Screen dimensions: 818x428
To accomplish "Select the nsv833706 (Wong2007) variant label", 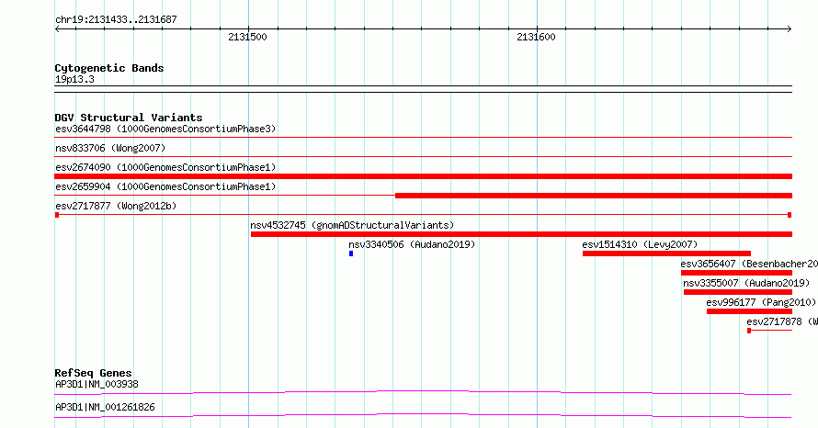I will pyautogui.click(x=110, y=148).
